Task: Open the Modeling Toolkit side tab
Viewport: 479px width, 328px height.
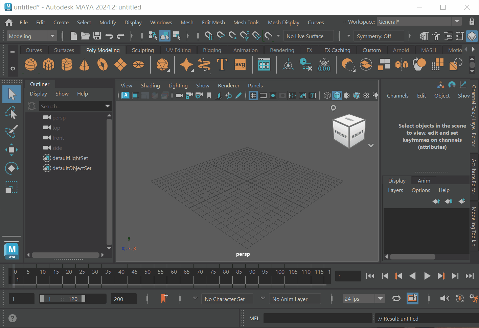Action: click(x=474, y=226)
